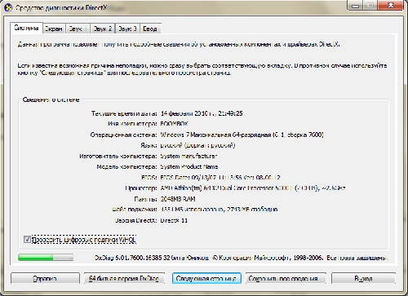The width and height of the screenshot is (408, 296).
Task: Click Сохранить все сведения button
Action: [x=286, y=278]
